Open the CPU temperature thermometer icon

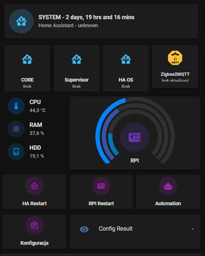(16, 106)
